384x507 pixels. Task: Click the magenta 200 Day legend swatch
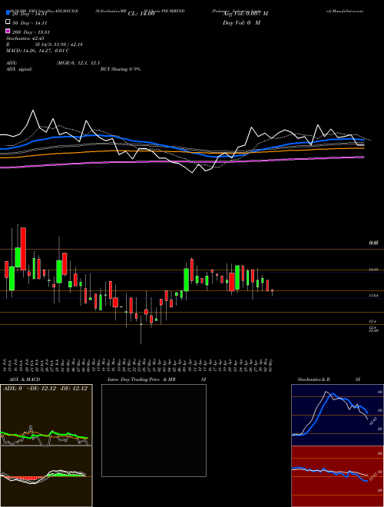[8, 31]
